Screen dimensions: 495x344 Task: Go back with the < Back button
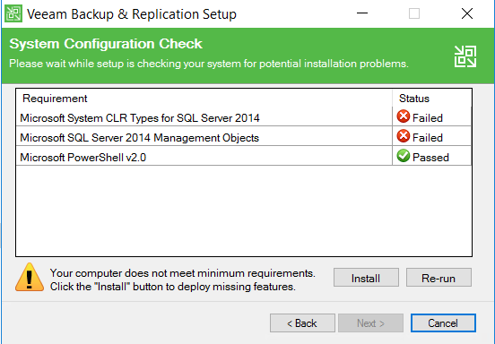click(302, 322)
